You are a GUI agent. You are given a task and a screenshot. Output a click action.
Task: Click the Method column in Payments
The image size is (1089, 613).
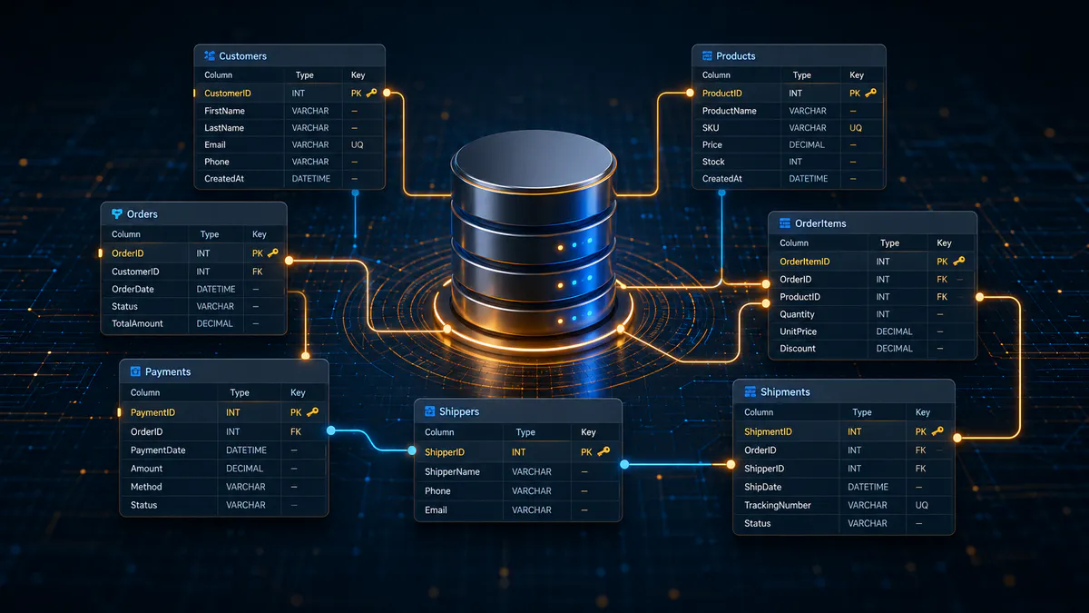pyautogui.click(x=146, y=487)
